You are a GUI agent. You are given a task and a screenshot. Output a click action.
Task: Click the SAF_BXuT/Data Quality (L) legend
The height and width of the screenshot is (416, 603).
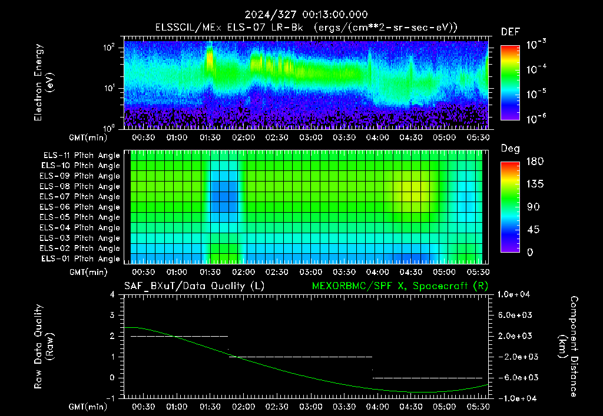194,286
